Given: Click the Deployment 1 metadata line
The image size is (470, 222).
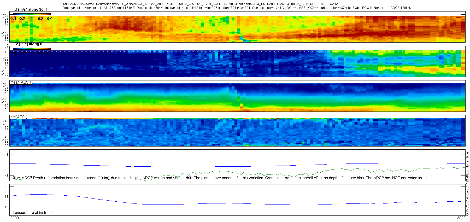Looking at the screenshot, I should point(223,8).
